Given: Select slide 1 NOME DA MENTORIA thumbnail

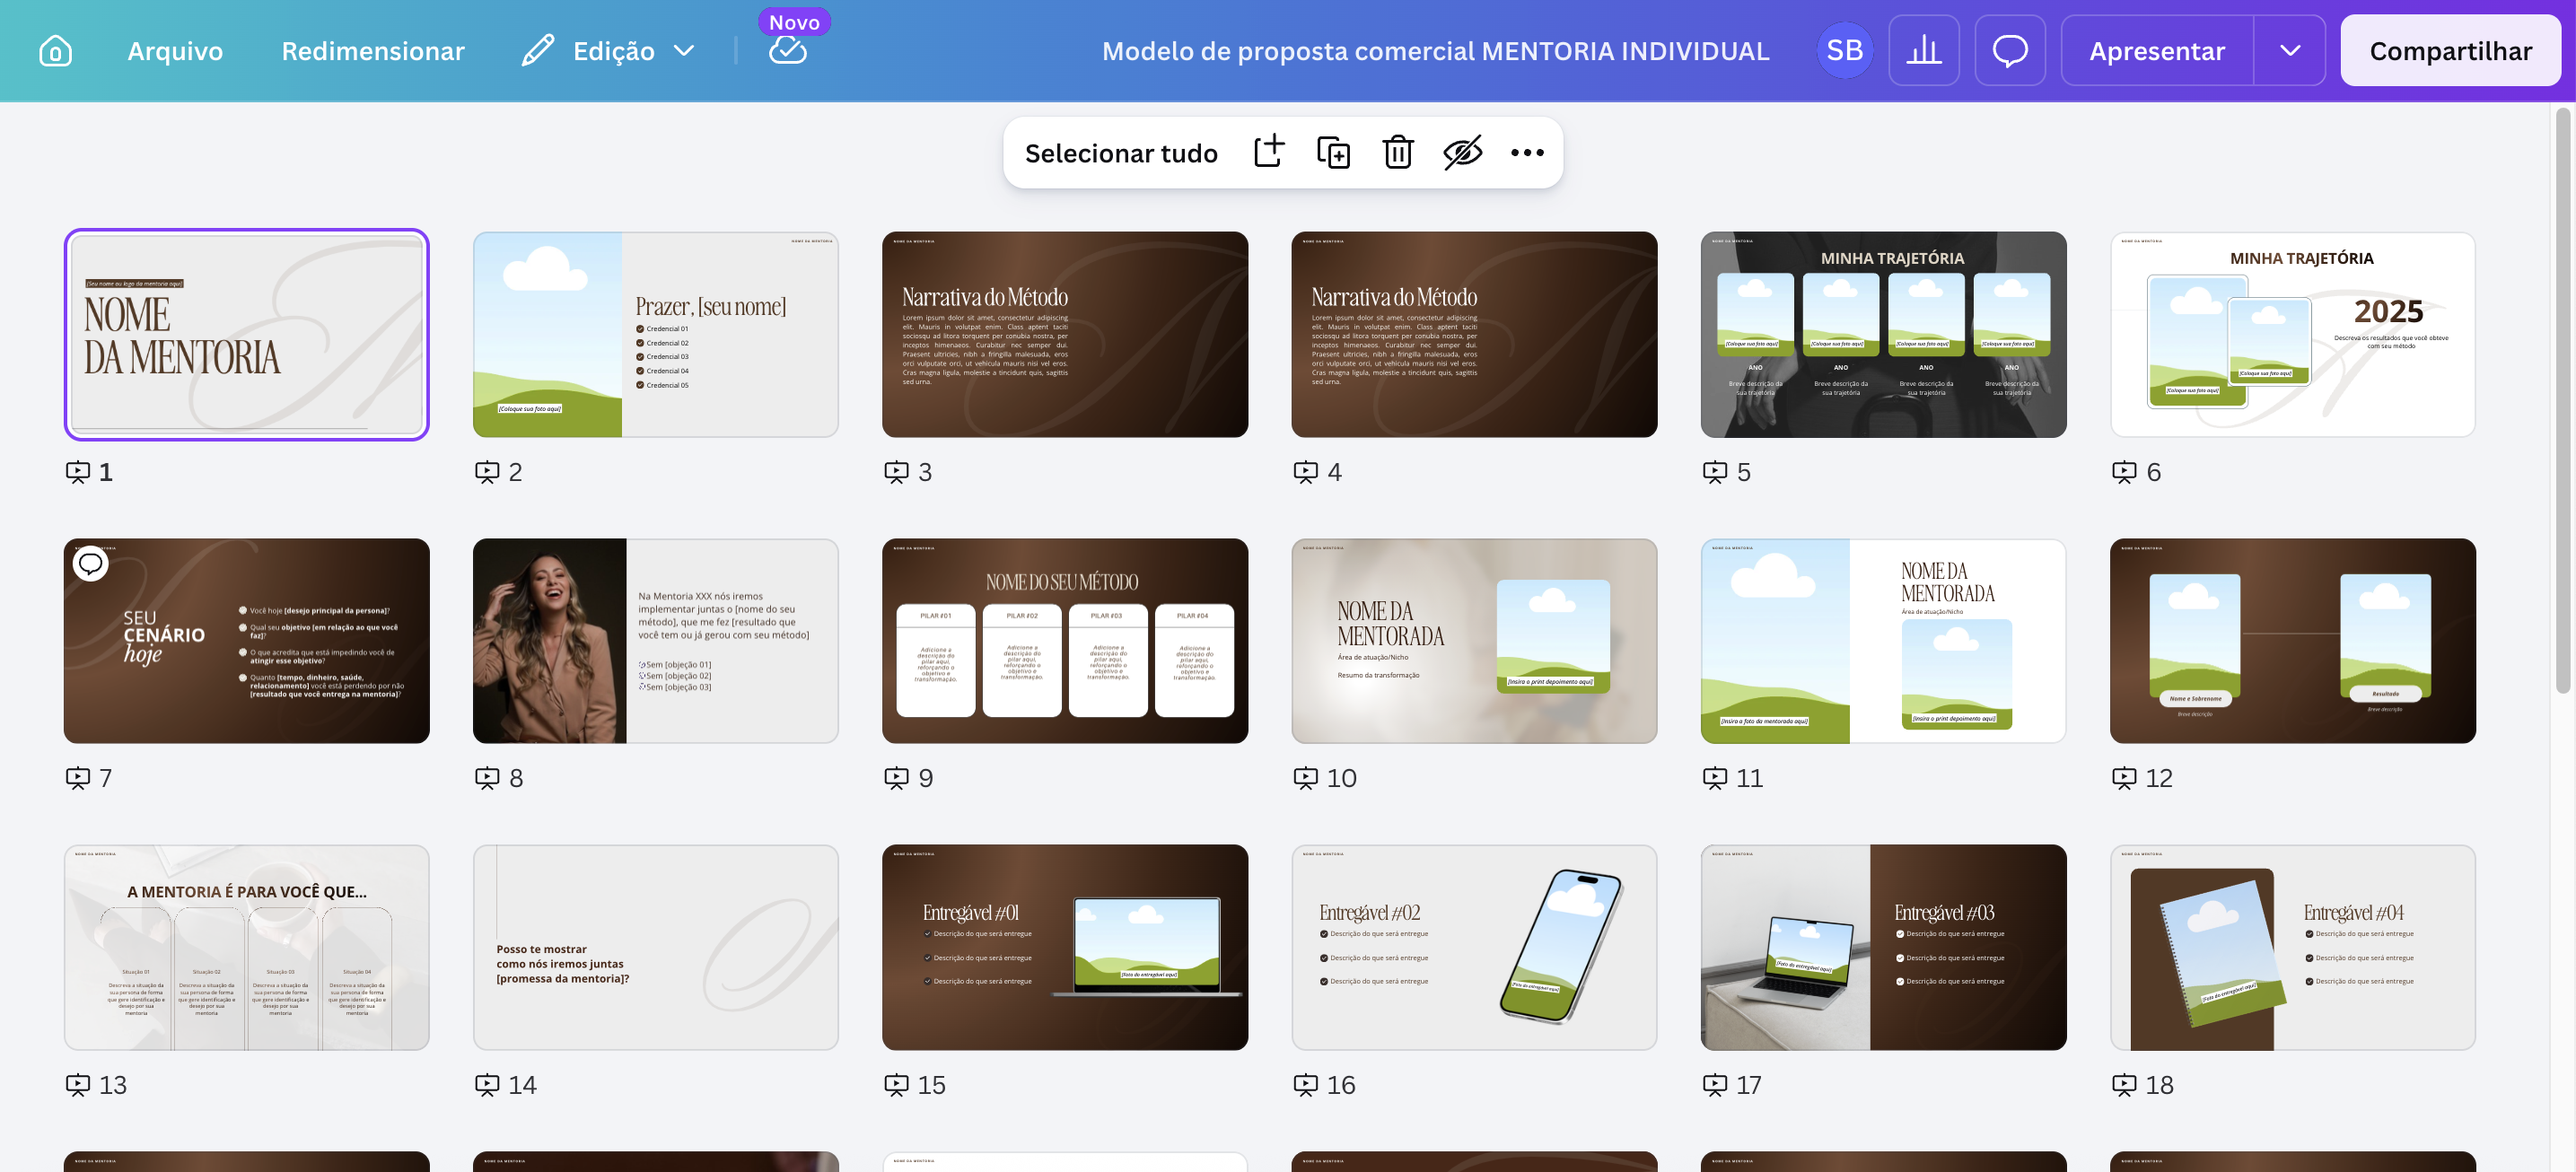Looking at the screenshot, I should pos(247,334).
